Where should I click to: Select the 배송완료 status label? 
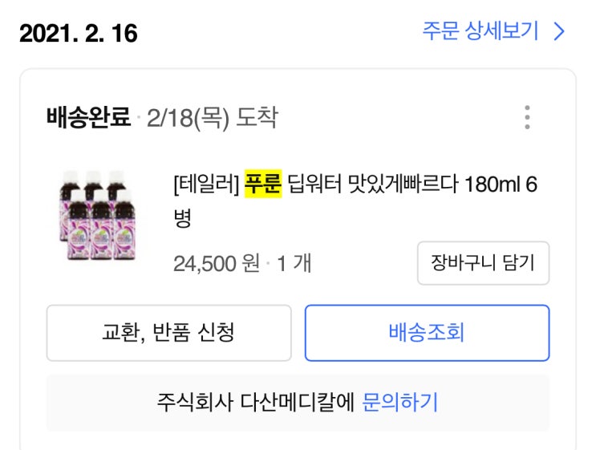coord(88,118)
